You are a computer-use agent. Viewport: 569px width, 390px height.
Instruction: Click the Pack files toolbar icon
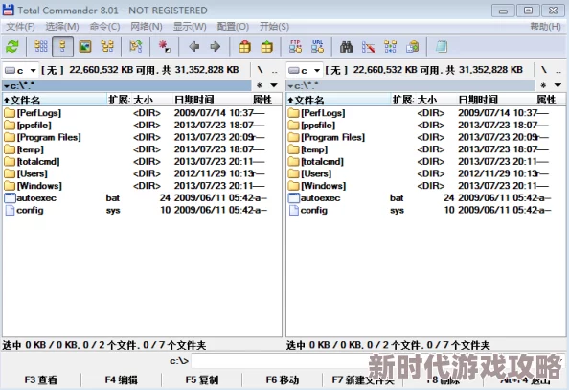point(245,47)
